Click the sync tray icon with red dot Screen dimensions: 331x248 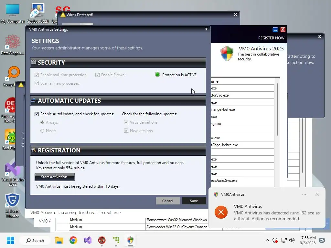click(x=275, y=240)
